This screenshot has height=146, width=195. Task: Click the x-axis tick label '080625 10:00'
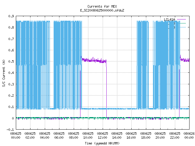(x=88, y=135)
